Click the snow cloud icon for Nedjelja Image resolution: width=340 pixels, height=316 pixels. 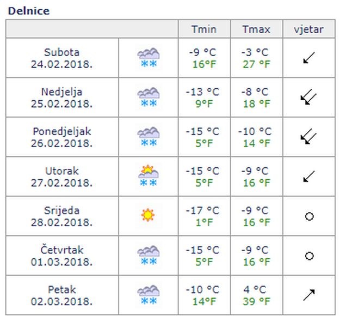(149, 98)
